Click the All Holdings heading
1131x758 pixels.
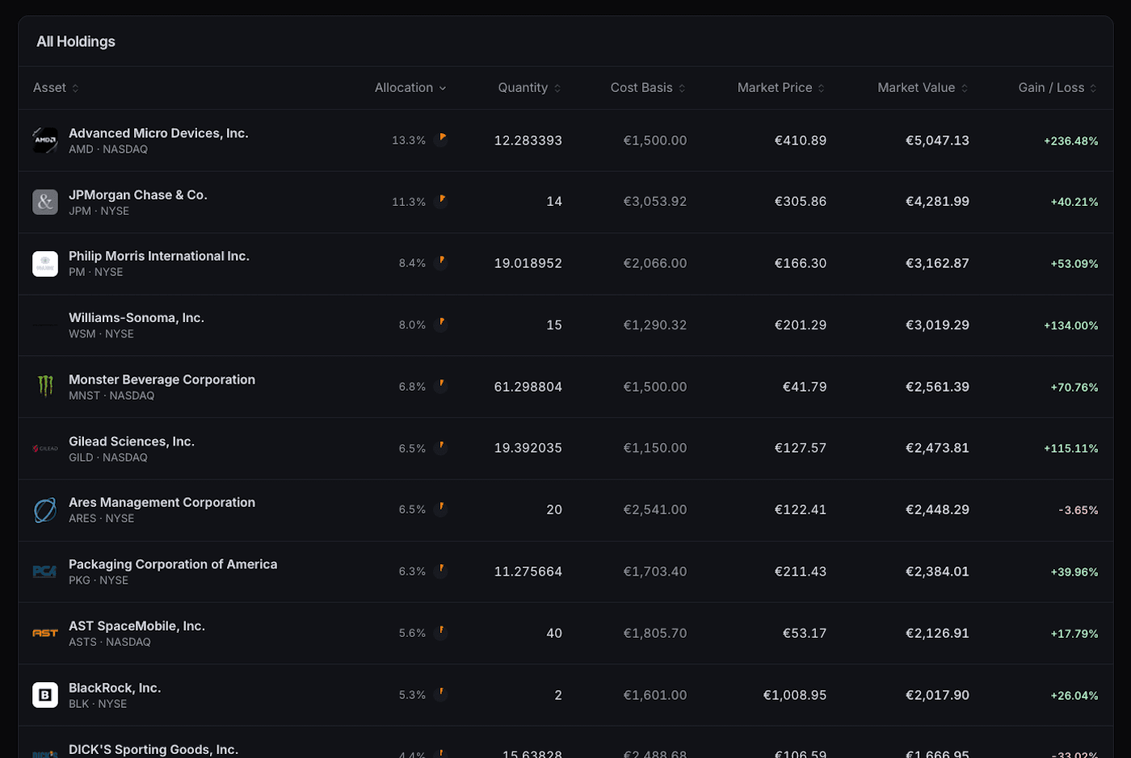point(76,41)
